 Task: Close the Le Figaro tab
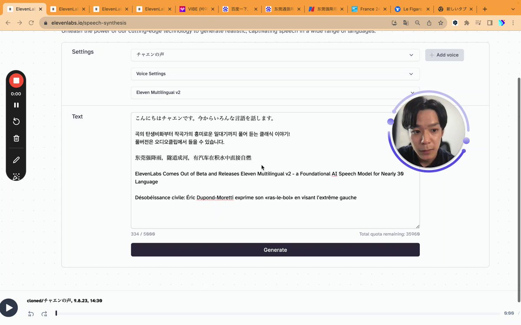pos(428,9)
